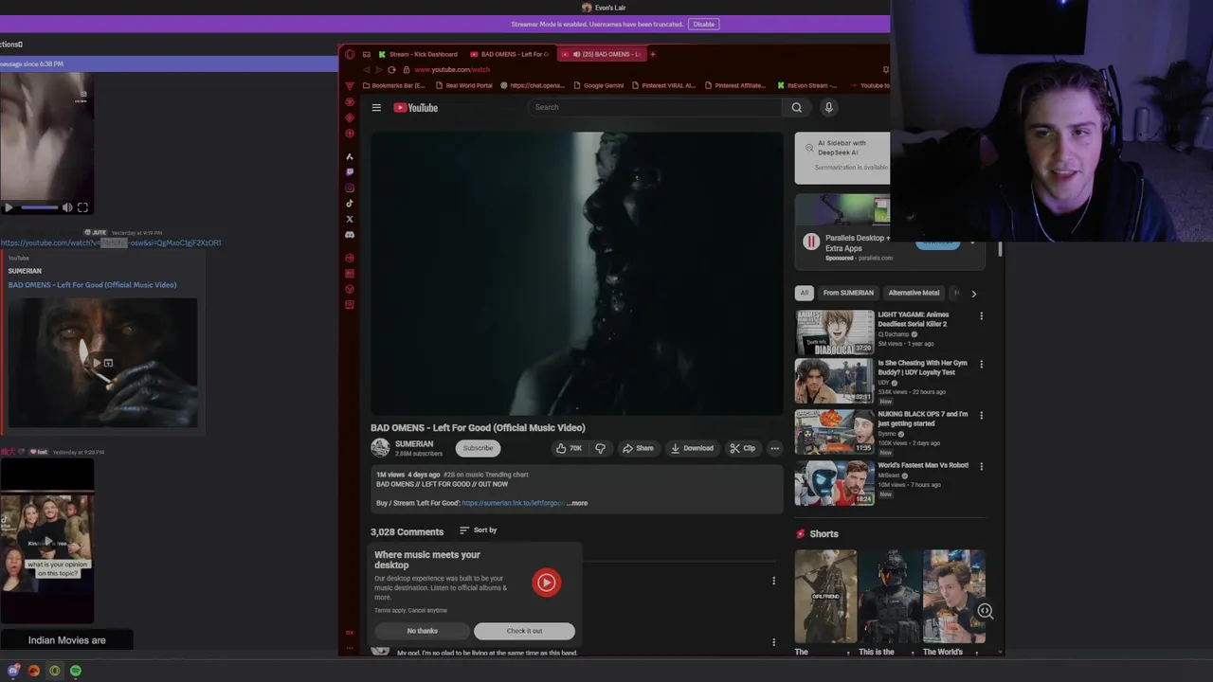Focus the YouTube Search field
1213x682 pixels.
point(656,107)
